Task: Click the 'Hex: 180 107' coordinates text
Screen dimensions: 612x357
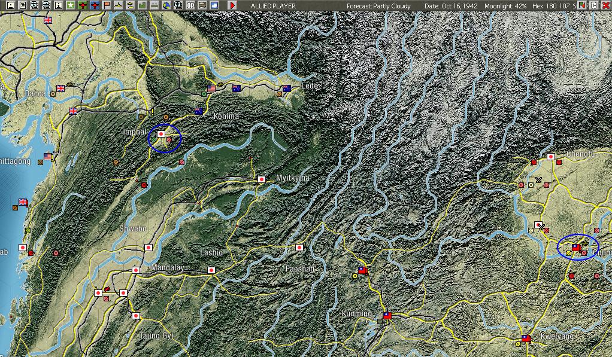Action: click(x=551, y=6)
